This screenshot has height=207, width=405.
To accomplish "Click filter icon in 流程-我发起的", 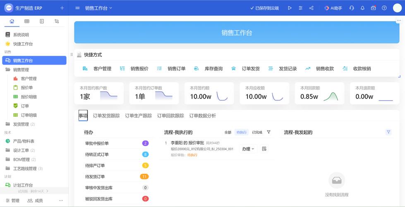I will (x=388, y=132).
